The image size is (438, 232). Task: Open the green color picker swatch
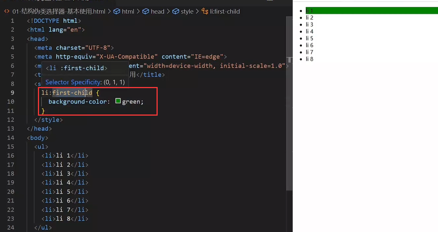118,101
